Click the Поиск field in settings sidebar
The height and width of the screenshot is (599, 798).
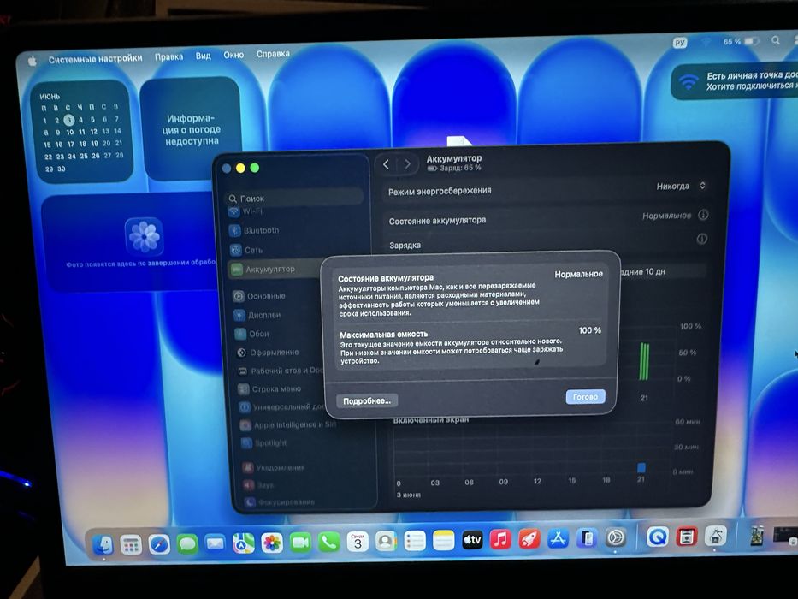coord(294,199)
